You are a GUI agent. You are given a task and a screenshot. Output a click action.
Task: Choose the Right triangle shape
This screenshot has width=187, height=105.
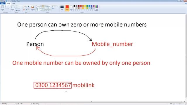click(x=37, y=8)
